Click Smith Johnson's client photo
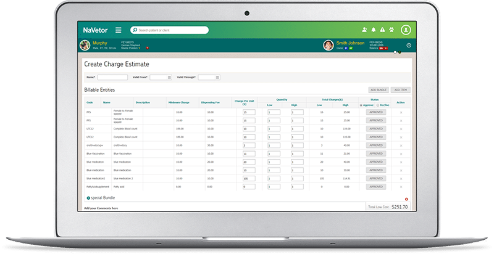Screen dimensions: 494x254 click(329, 45)
